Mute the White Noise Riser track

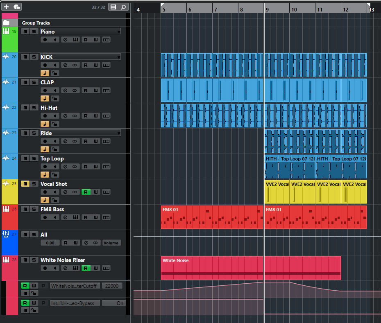25,260
